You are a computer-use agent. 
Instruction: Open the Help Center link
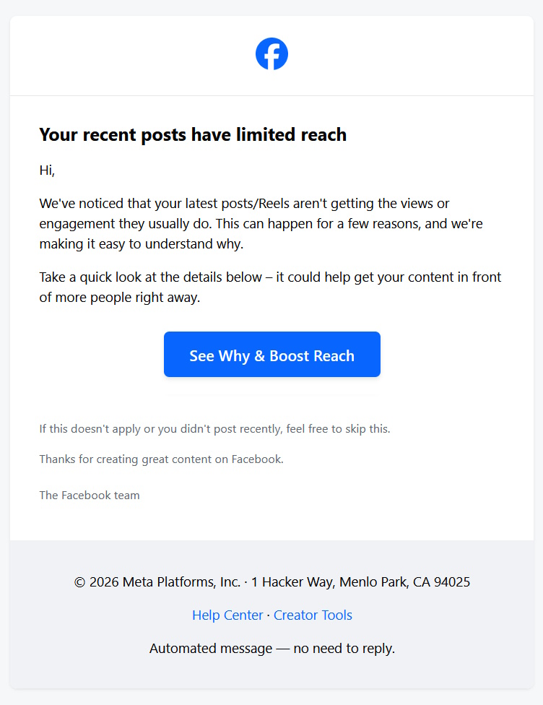227,615
